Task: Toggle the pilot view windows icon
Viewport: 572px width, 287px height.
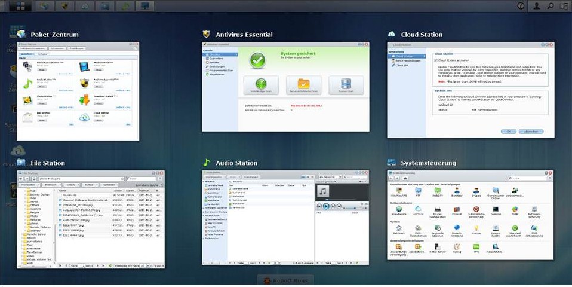Action: tap(564, 6)
